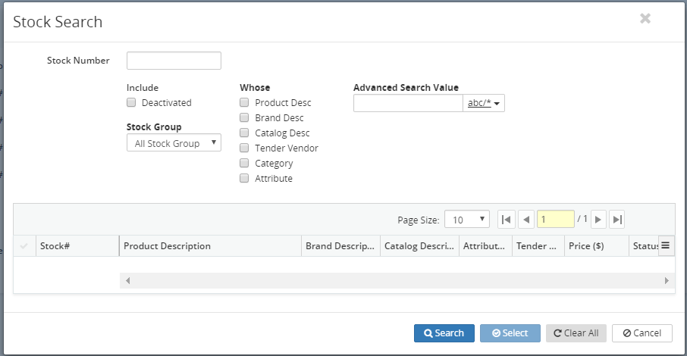
Task: Focus the Stock Number input field
Action: tap(174, 61)
